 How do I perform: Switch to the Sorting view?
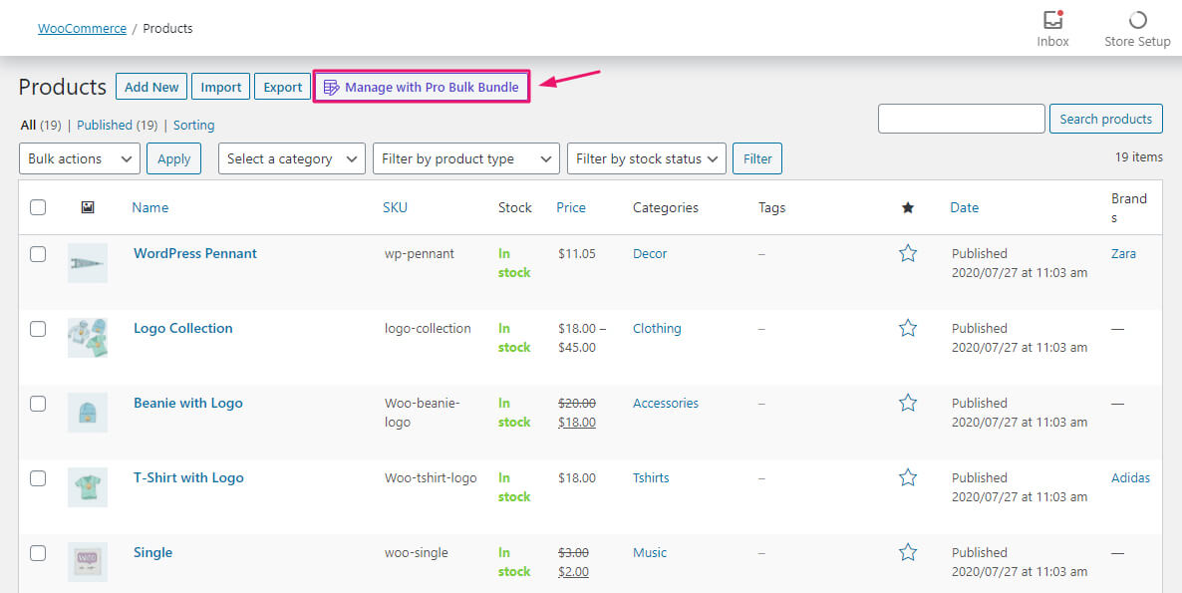193,126
